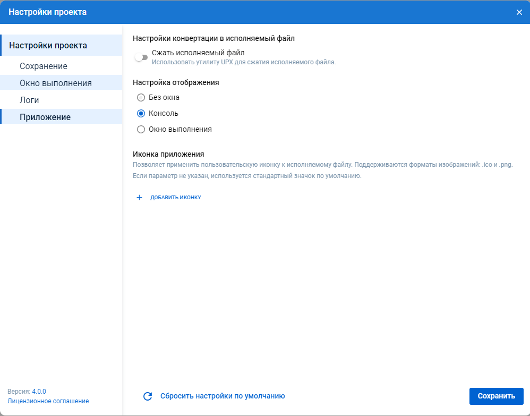Click the 'Если параметр не указан' hint line
530x416 pixels.
[247, 176]
